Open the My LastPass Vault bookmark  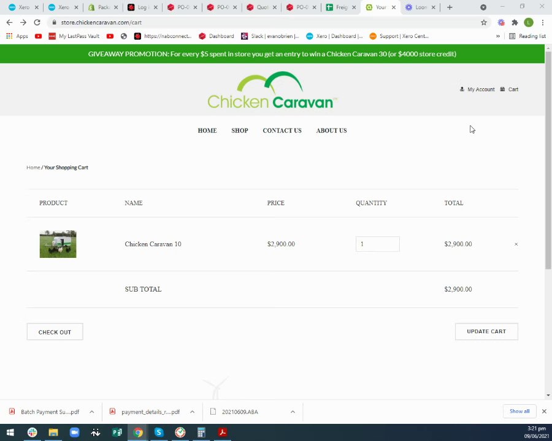[74, 36]
